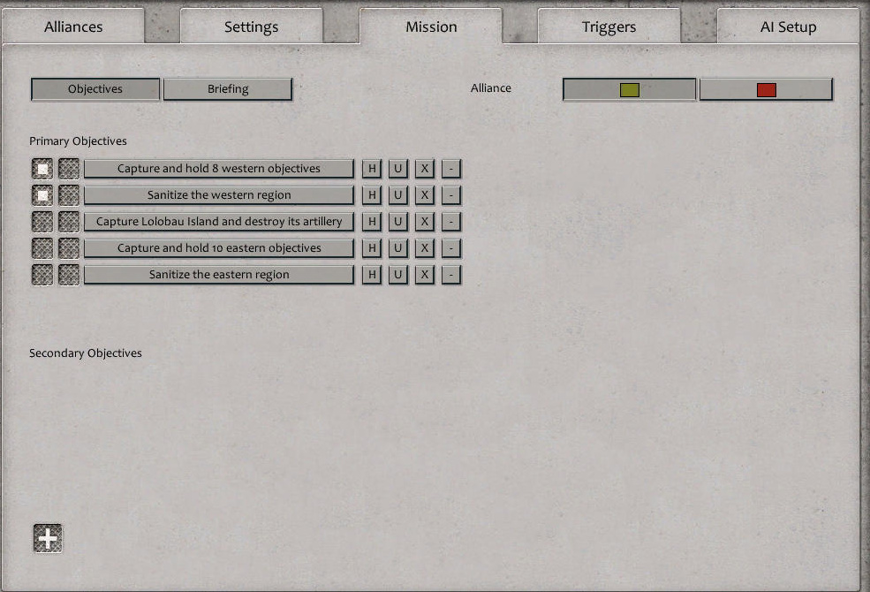Click minus for Sanitize the western region
The width and height of the screenshot is (870, 592).
(x=451, y=195)
